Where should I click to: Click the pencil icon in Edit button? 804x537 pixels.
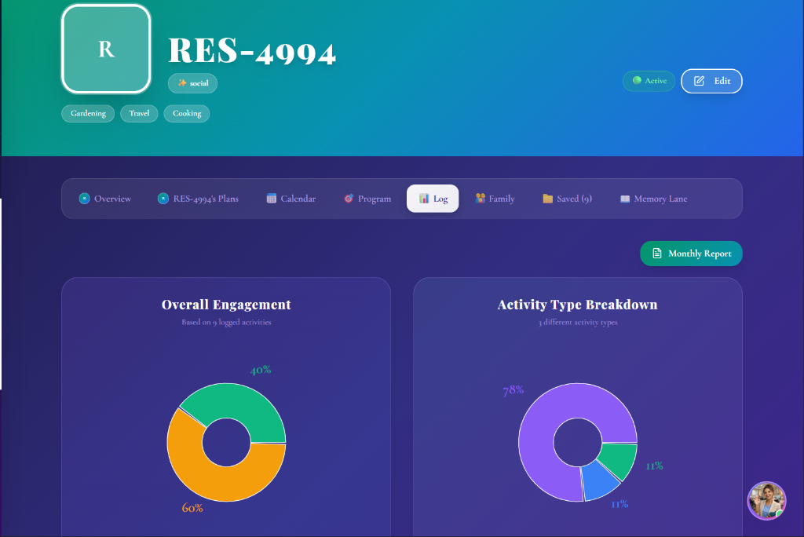(699, 81)
